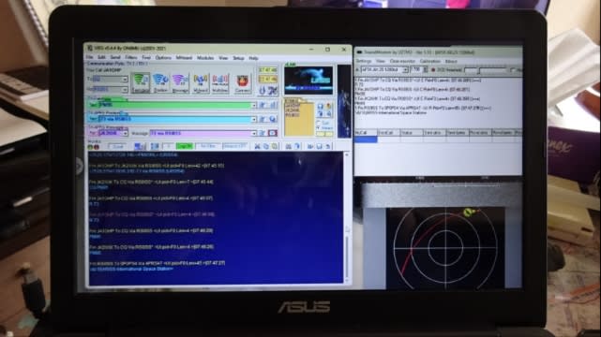Toggle the green Log On button
This screenshot has width=601, height=337.
pos(185,147)
